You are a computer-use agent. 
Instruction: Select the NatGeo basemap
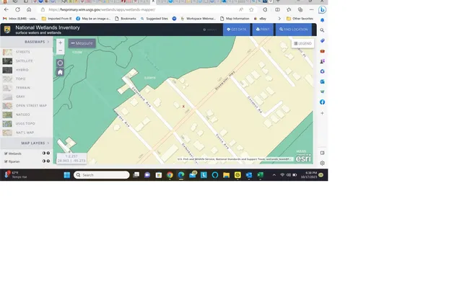pos(8,115)
